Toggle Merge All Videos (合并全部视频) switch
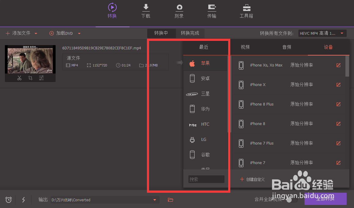The image size is (354, 208). click(x=292, y=200)
